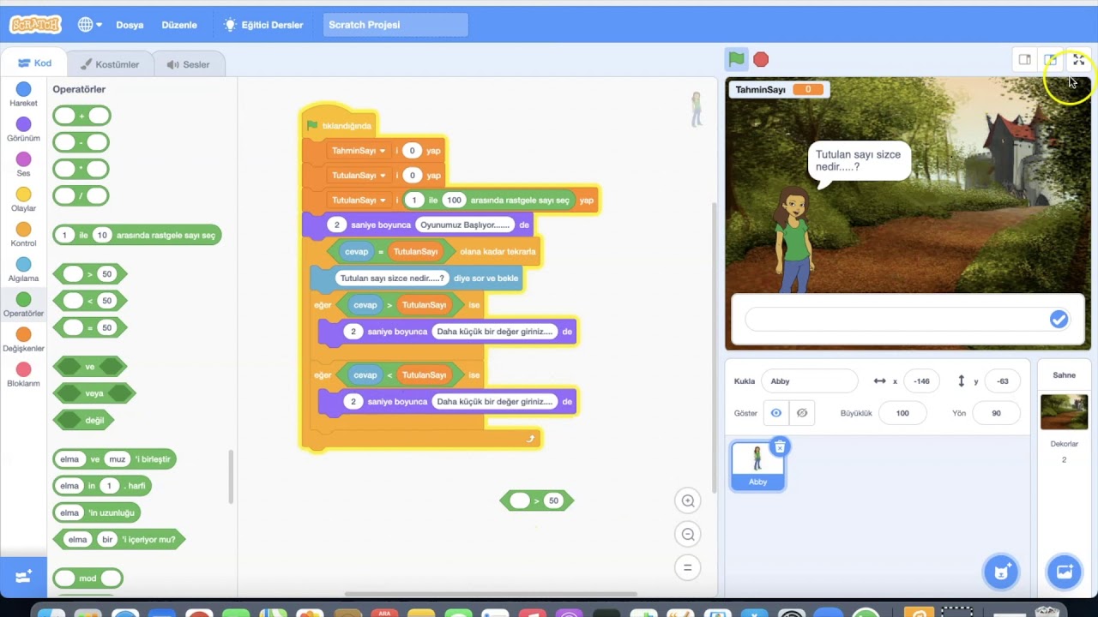Image resolution: width=1098 pixels, height=617 pixels.
Task: Select the Değişkenler block category
Action: click(23, 340)
